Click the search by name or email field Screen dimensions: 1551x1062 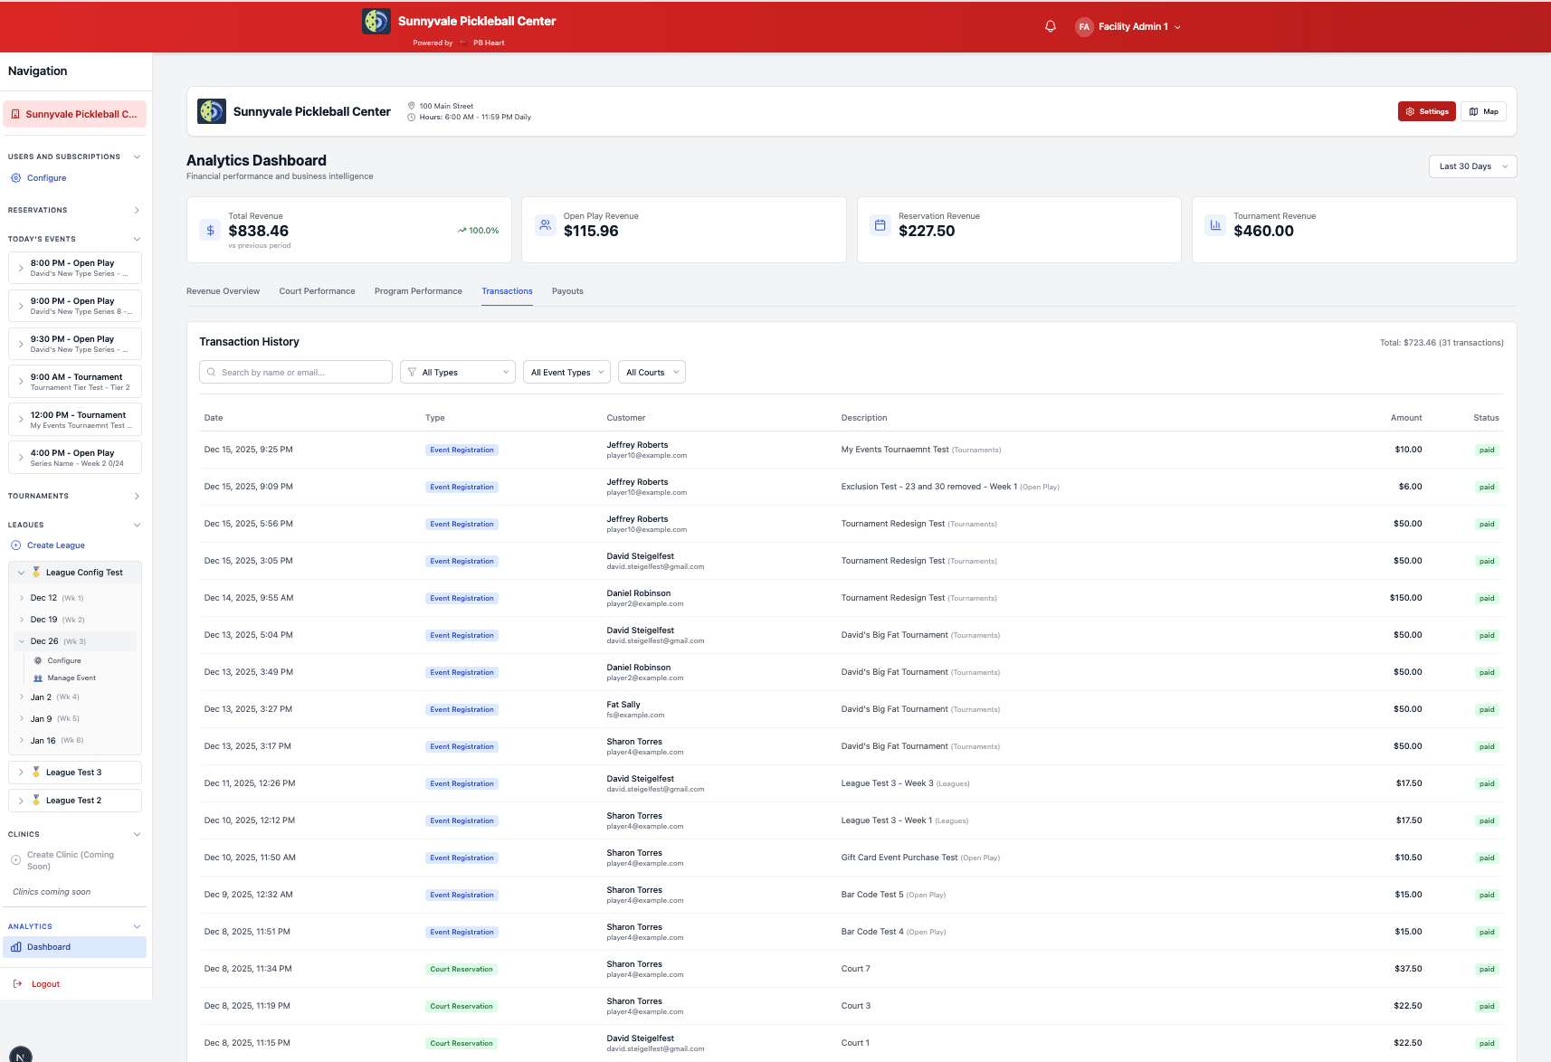tap(296, 373)
